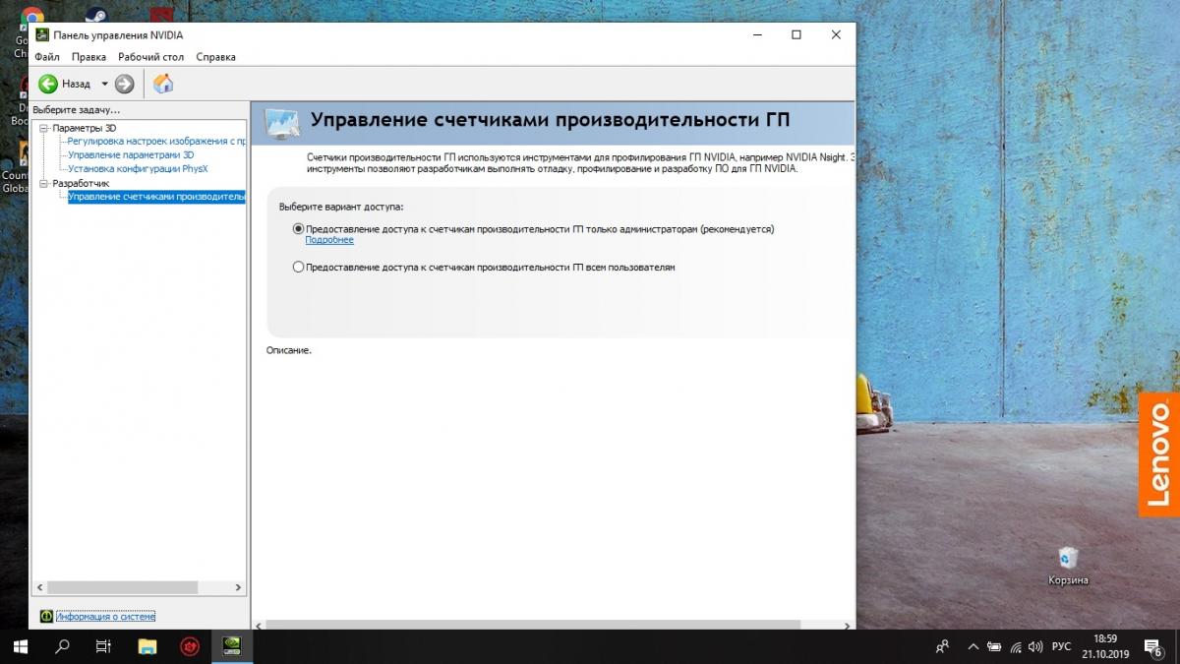Screen dimensions: 1180x664
Task: Click the battery tray icon
Action: pos(994,646)
